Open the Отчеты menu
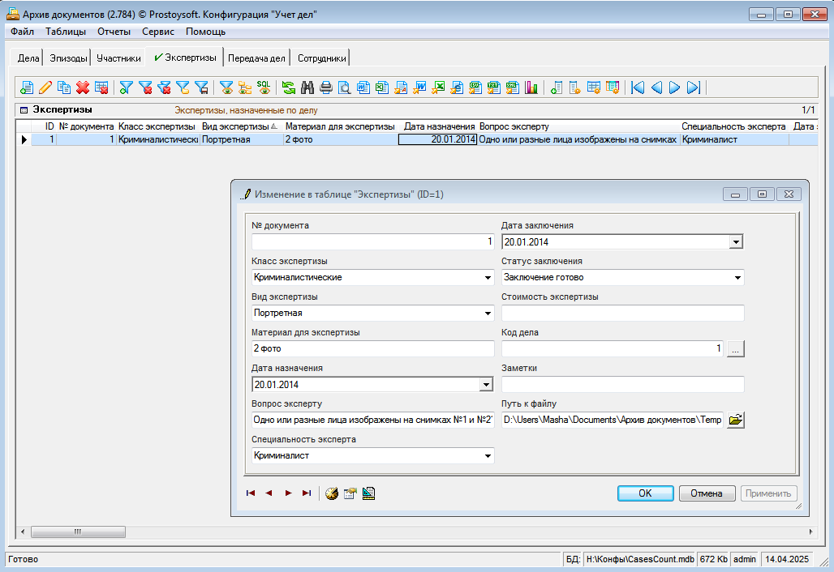This screenshot has height=572, width=834. click(x=114, y=32)
